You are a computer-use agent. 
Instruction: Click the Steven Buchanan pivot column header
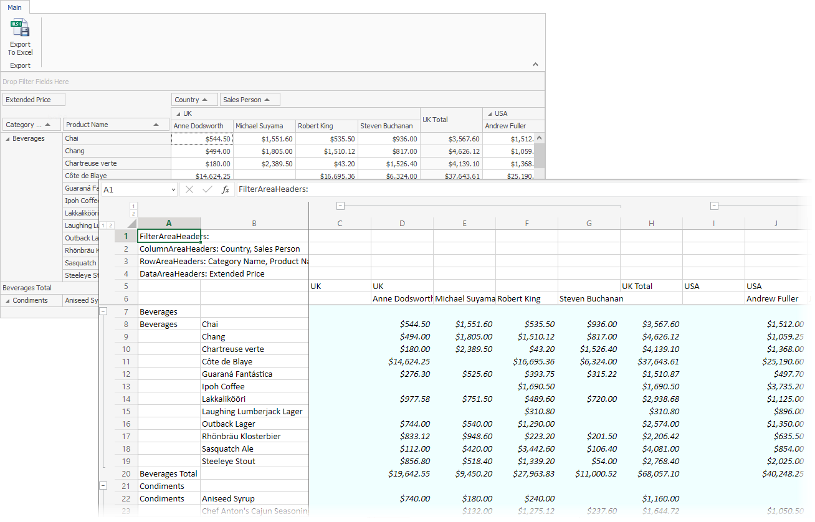pyautogui.click(x=389, y=126)
